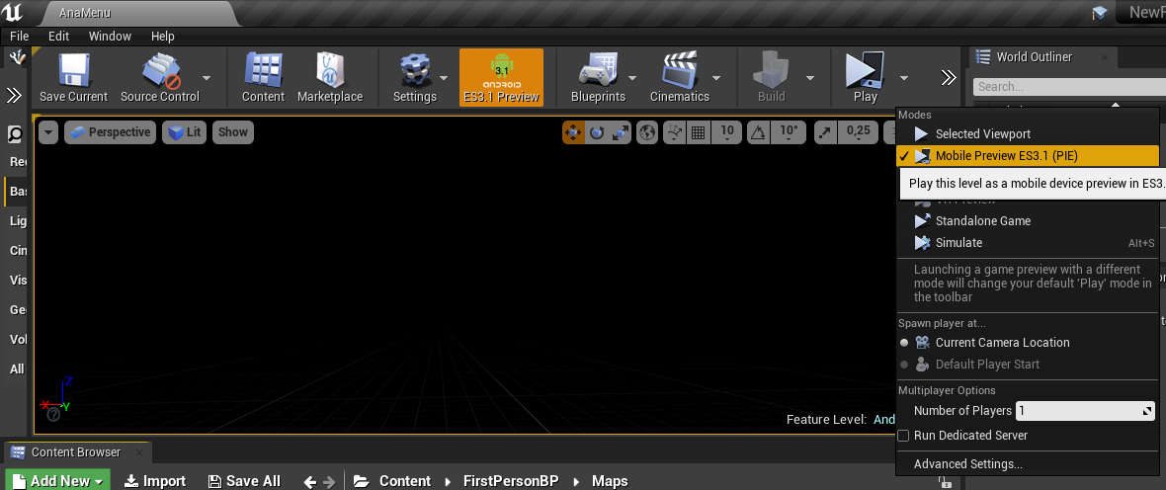Open the Perspective view mode menu
Screen dimensions: 1166x490
point(110,132)
